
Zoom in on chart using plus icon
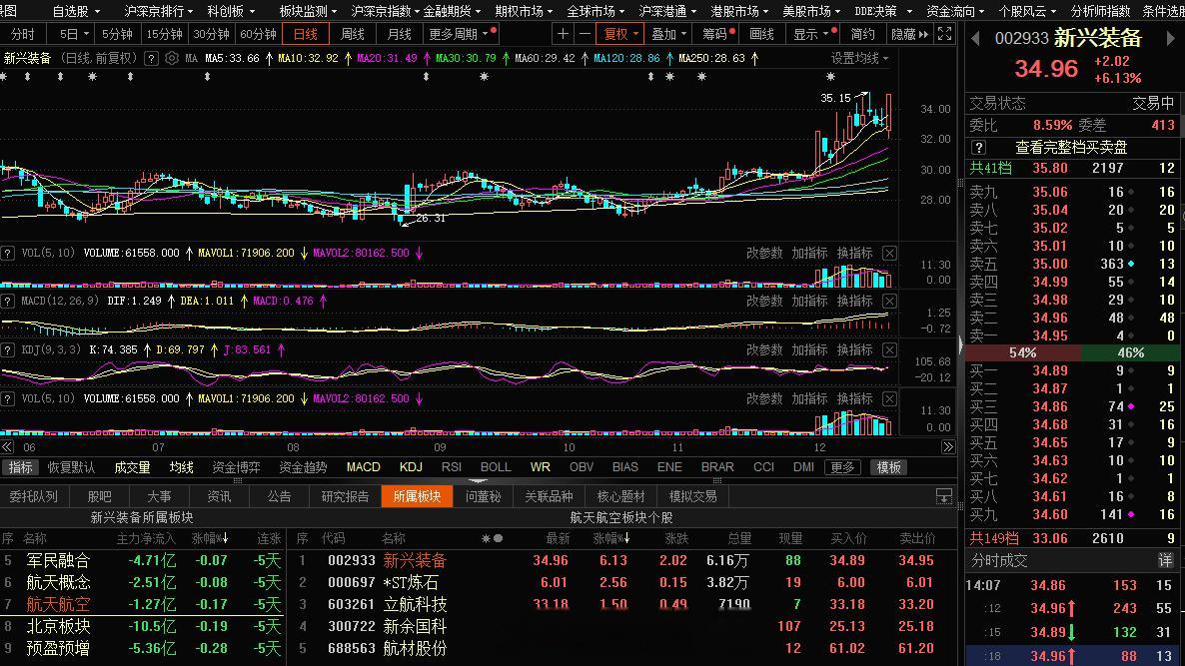(563, 33)
